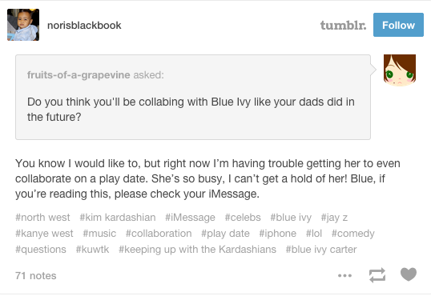Browse the #blue ivy tag

point(291,218)
